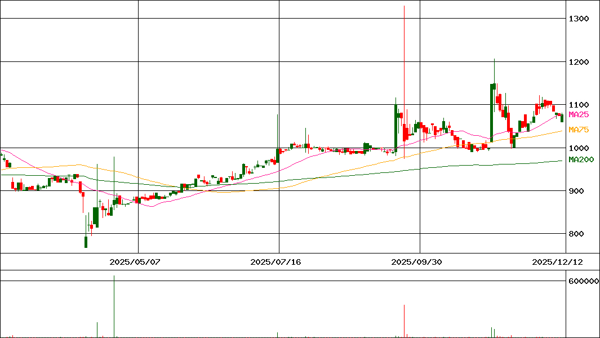Screen dimensions: 600x338
Task: Click the pink MA25 legend label
Action: (579, 114)
